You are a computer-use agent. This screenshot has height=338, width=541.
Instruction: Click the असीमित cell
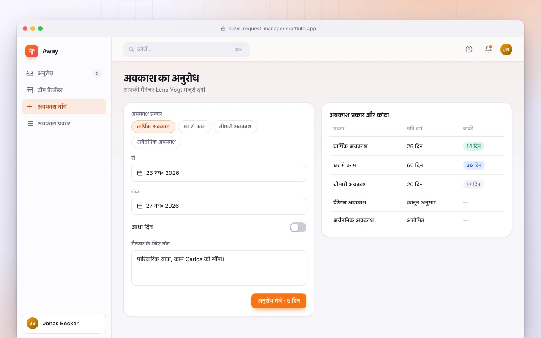tap(415, 221)
